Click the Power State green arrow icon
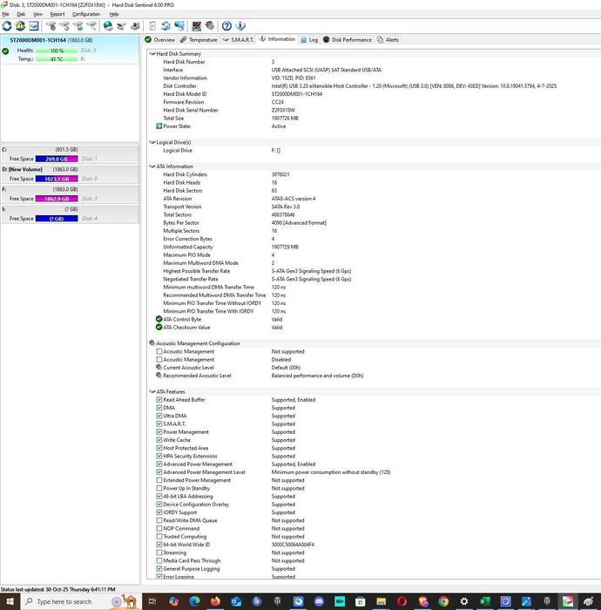Viewport: 601px width, 610px height. [159, 126]
